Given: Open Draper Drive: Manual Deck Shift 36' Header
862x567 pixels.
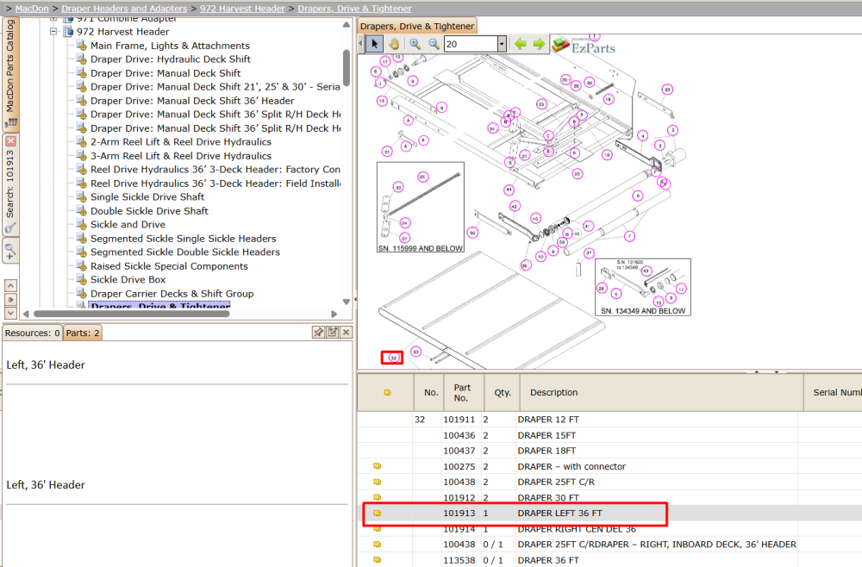Looking at the screenshot, I should pos(192,101).
